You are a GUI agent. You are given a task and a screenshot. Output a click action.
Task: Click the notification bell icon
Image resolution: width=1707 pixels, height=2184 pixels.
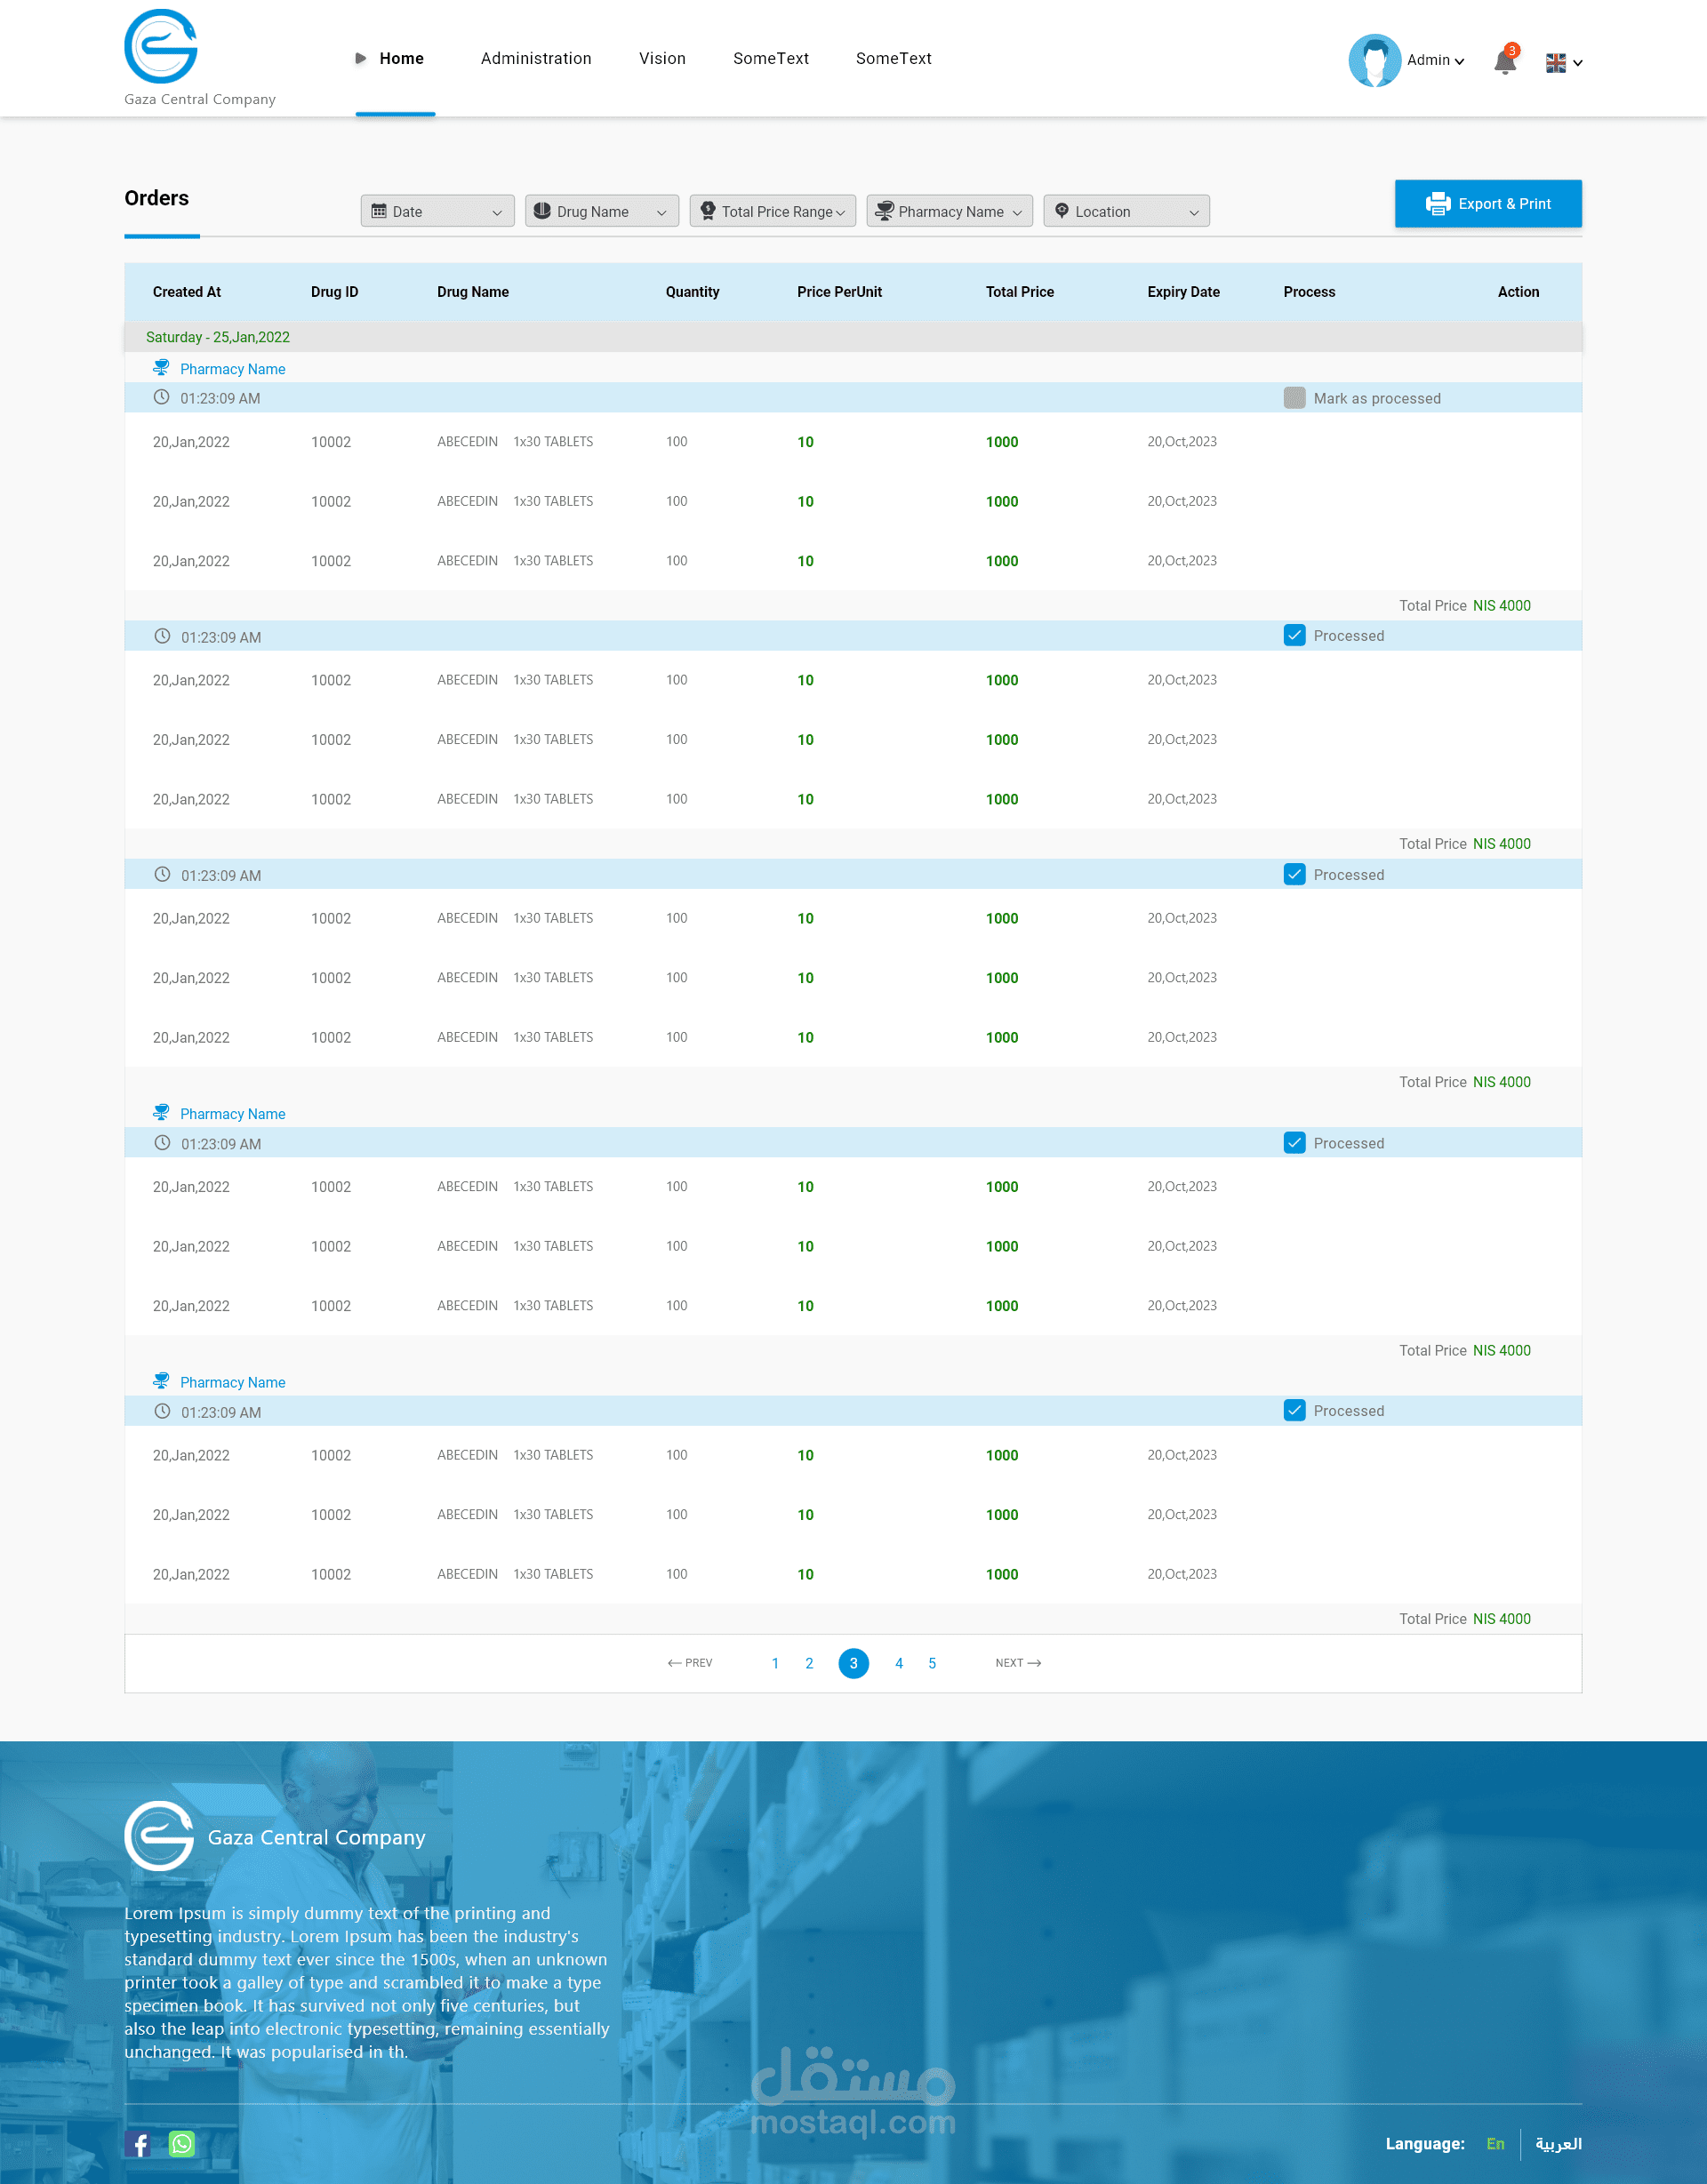coord(1504,62)
